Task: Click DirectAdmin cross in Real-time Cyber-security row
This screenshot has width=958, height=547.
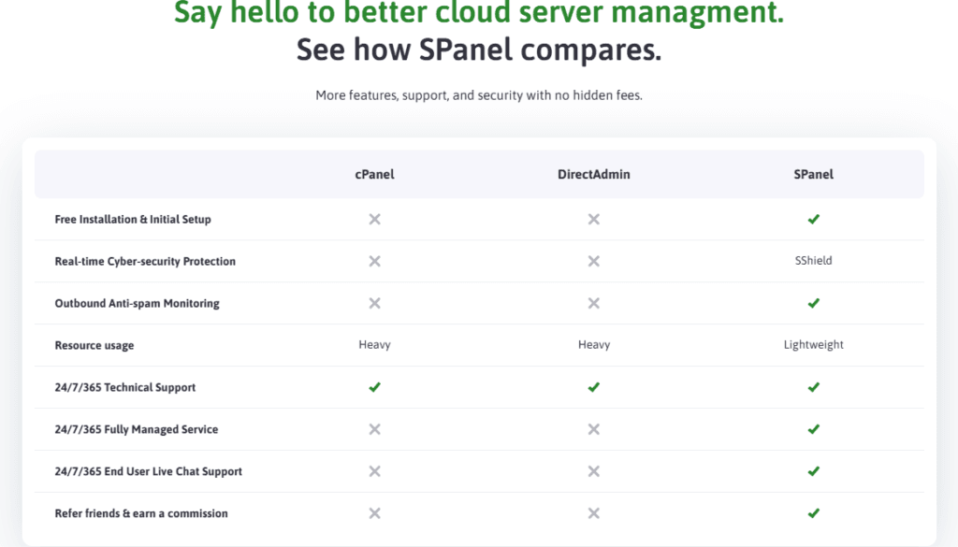Action: [594, 261]
